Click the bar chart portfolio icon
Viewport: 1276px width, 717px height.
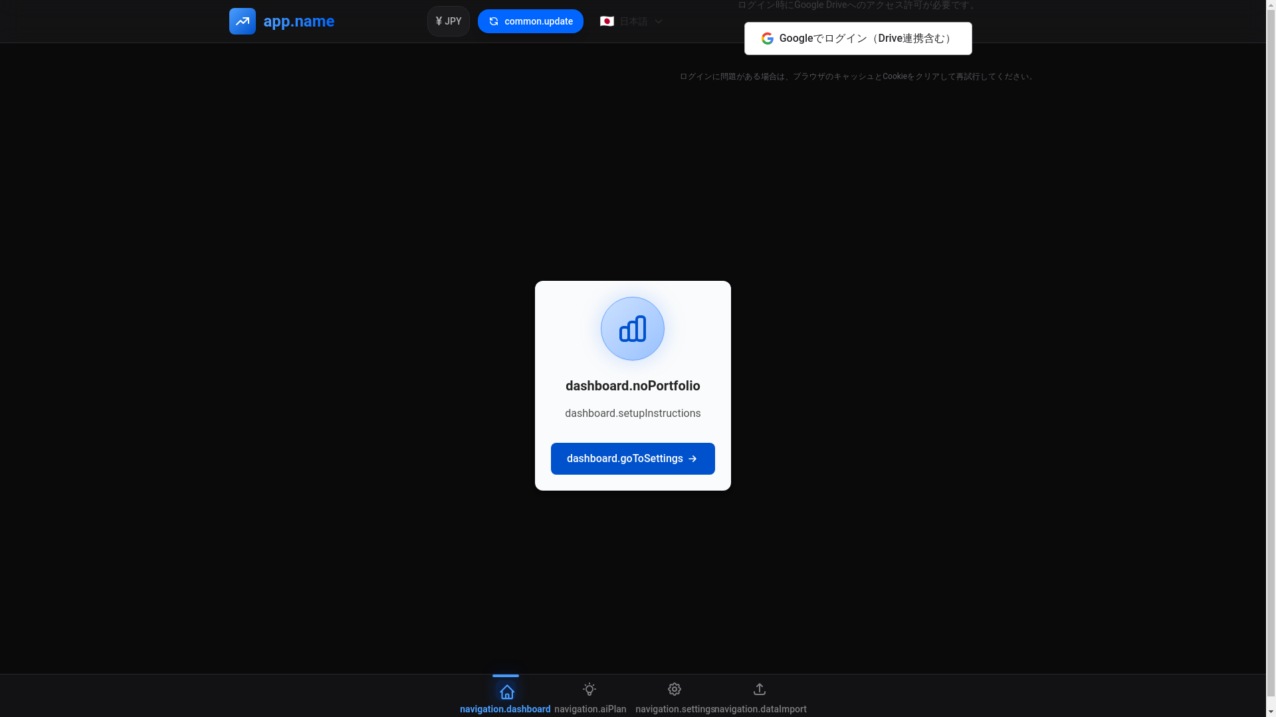click(633, 329)
